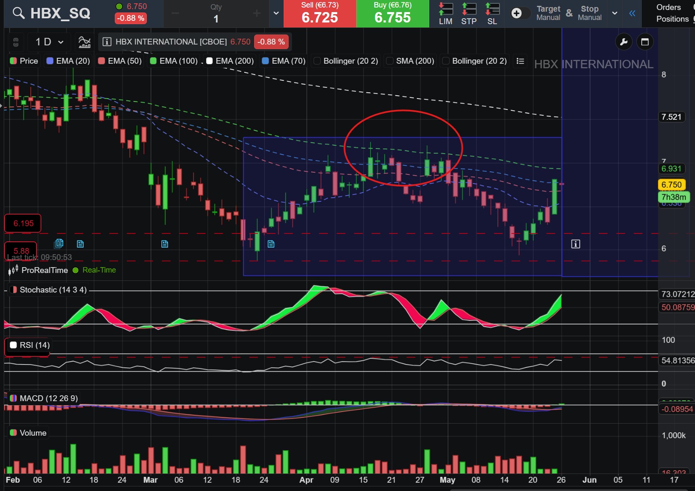Click the Buy 6.755 button
The width and height of the screenshot is (695, 491).
coord(393,14)
